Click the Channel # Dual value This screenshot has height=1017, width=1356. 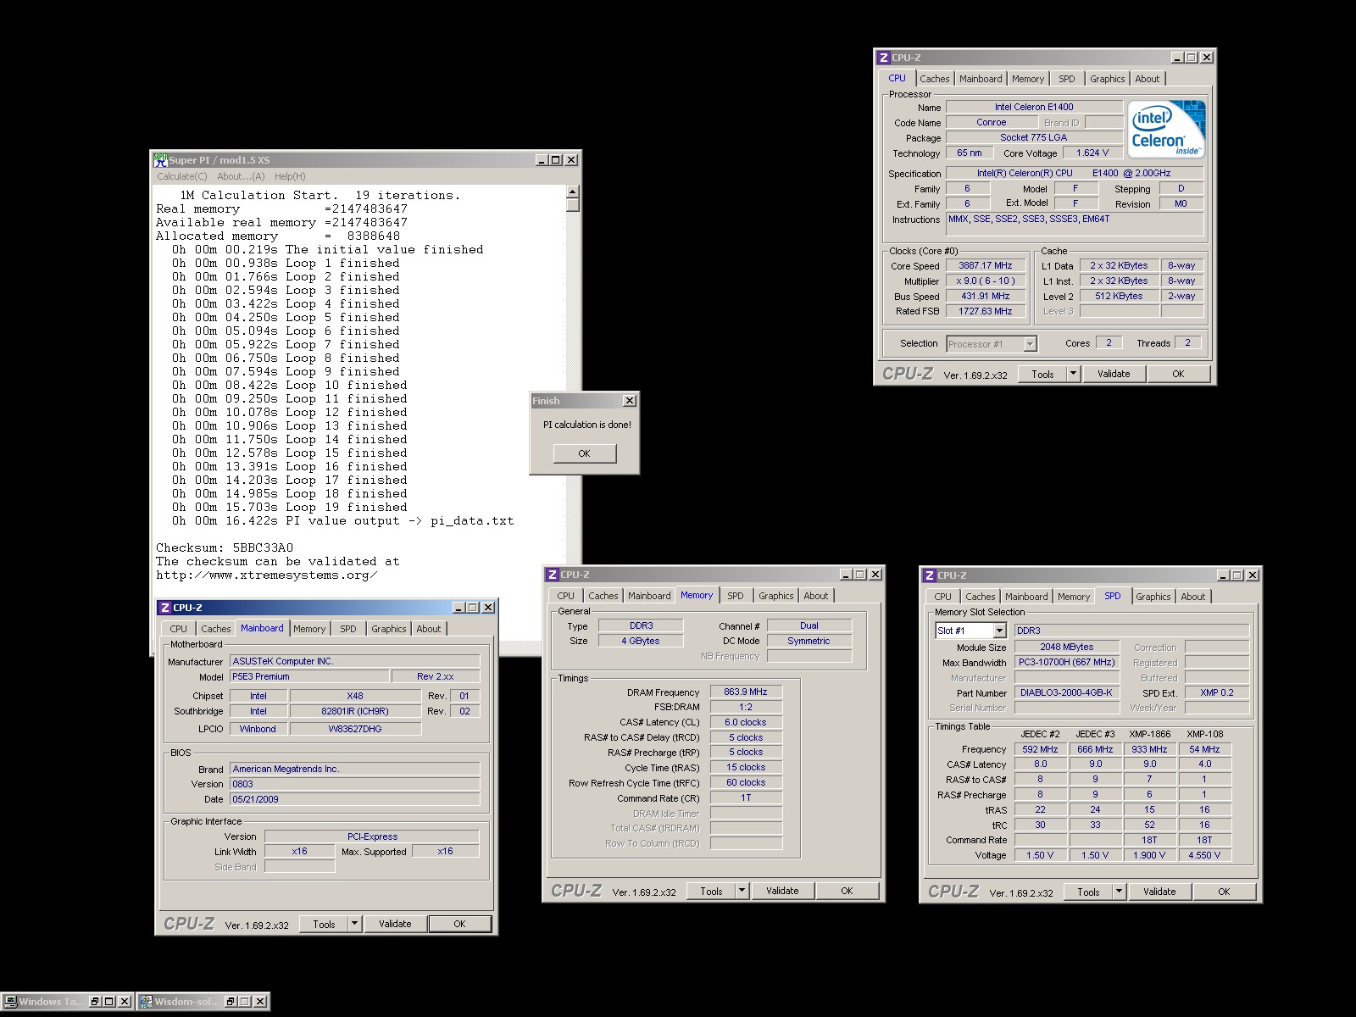pos(809,625)
